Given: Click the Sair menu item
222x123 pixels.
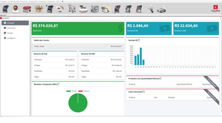Looking at the screenshot, I should (x=57, y=1).
